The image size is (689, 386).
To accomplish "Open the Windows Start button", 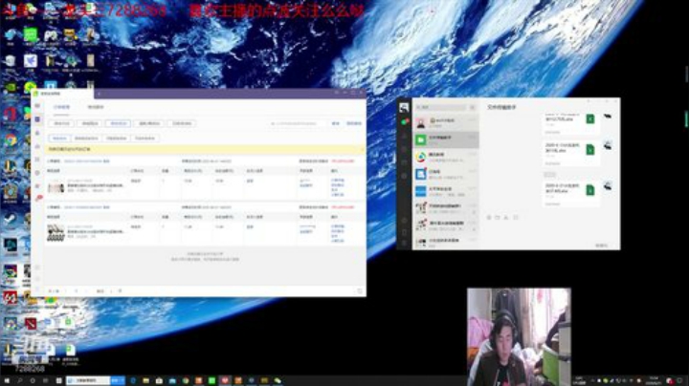I will point(7,380).
